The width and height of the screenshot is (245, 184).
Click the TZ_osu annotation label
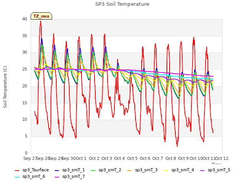[41, 16]
